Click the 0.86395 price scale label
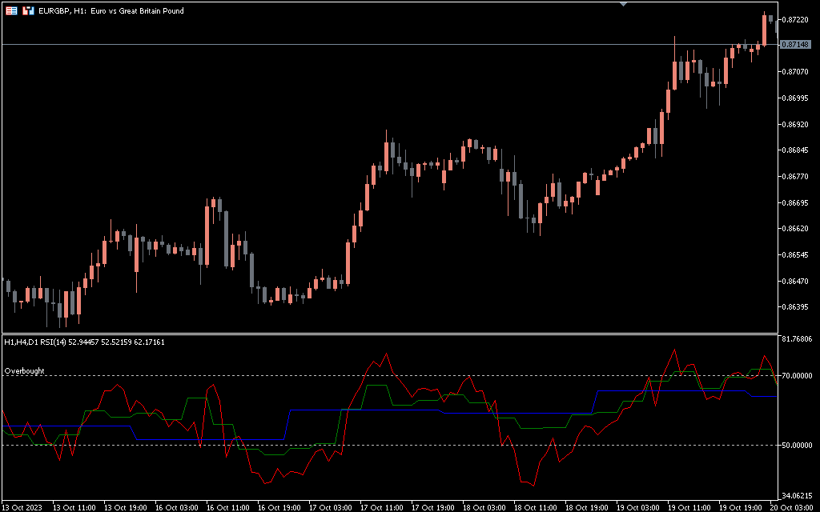This screenshot has height=512, width=820. pos(794,307)
